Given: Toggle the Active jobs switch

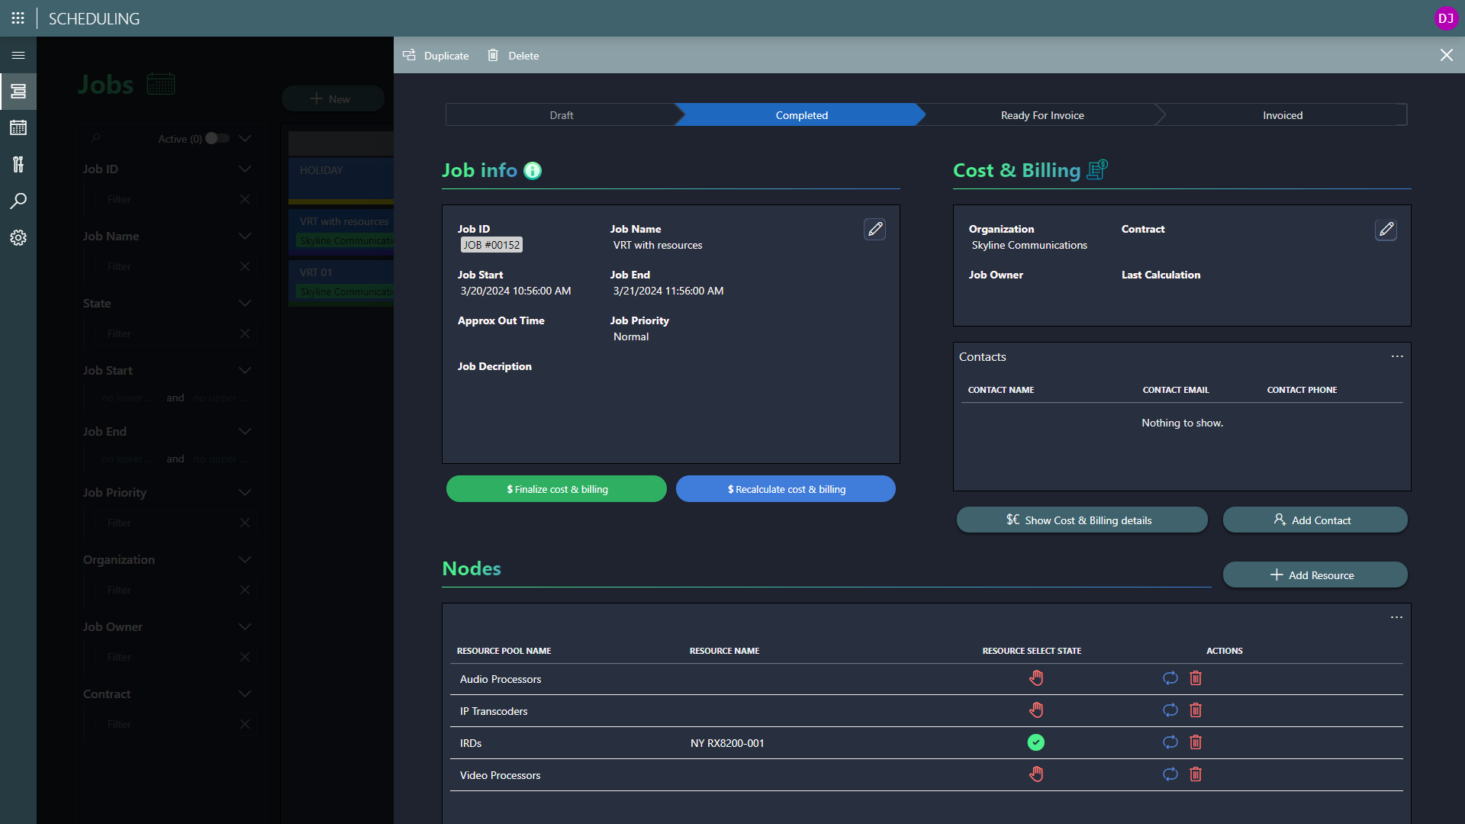Looking at the screenshot, I should click(217, 138).
